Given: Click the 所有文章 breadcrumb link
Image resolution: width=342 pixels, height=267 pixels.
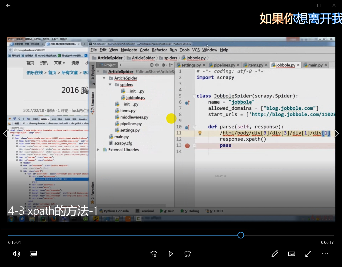Looking at the screenshot, I should pyautogui.click(x=70, y=73).
